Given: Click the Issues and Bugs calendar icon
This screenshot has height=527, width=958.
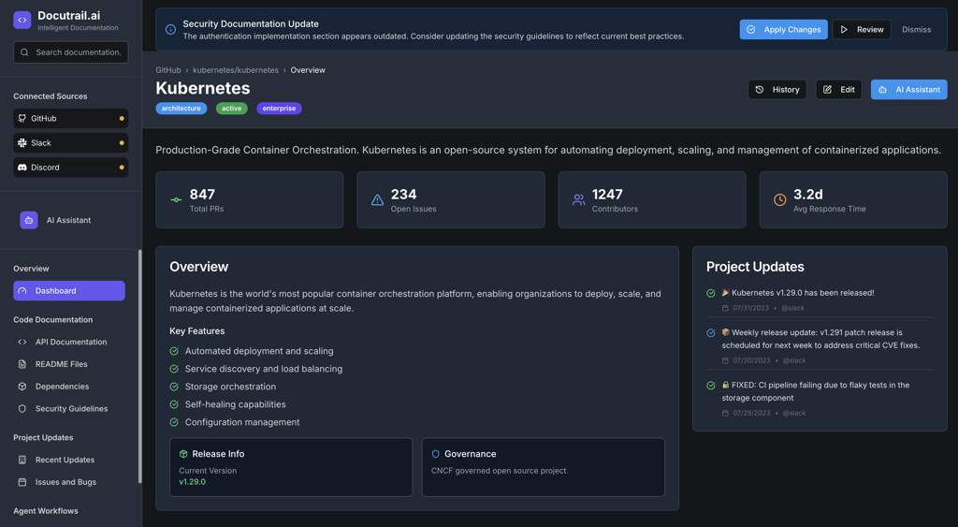Looking at the screenshot, I should pyautogui.click(x=22, y=482).
